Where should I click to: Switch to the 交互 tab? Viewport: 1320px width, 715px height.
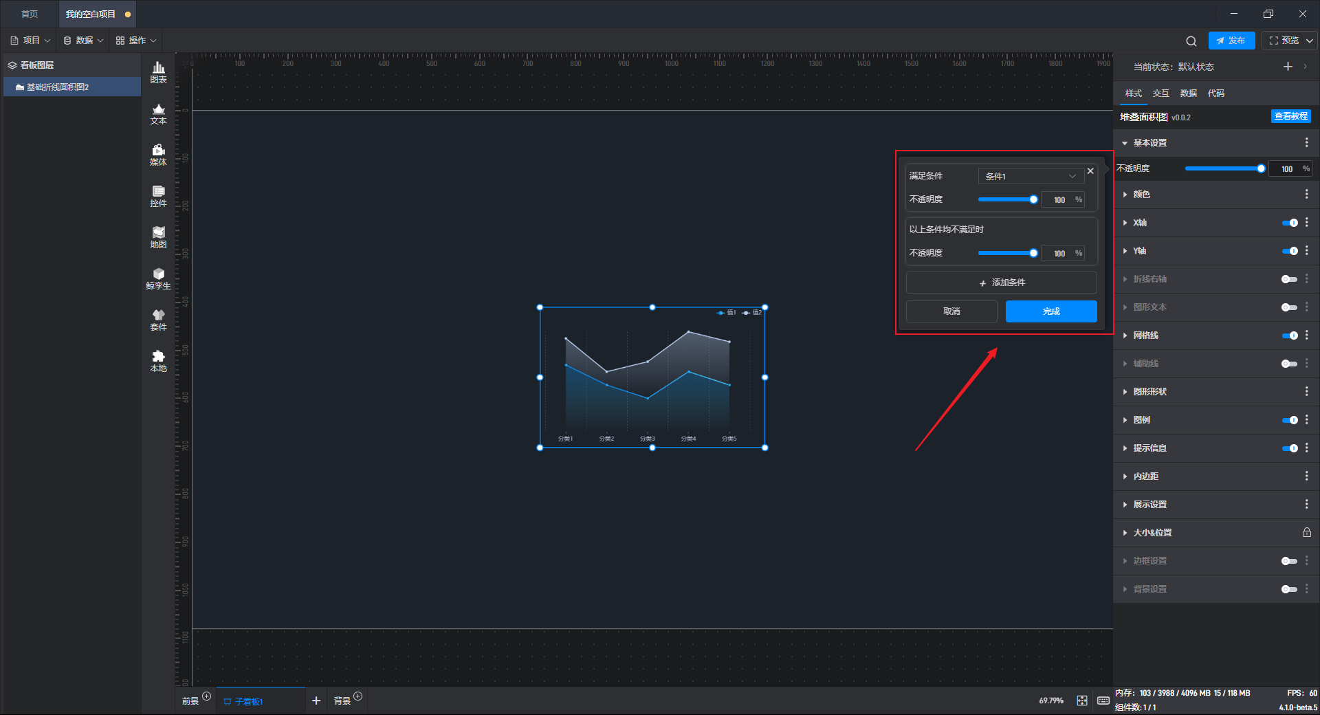pos(1160,93)
